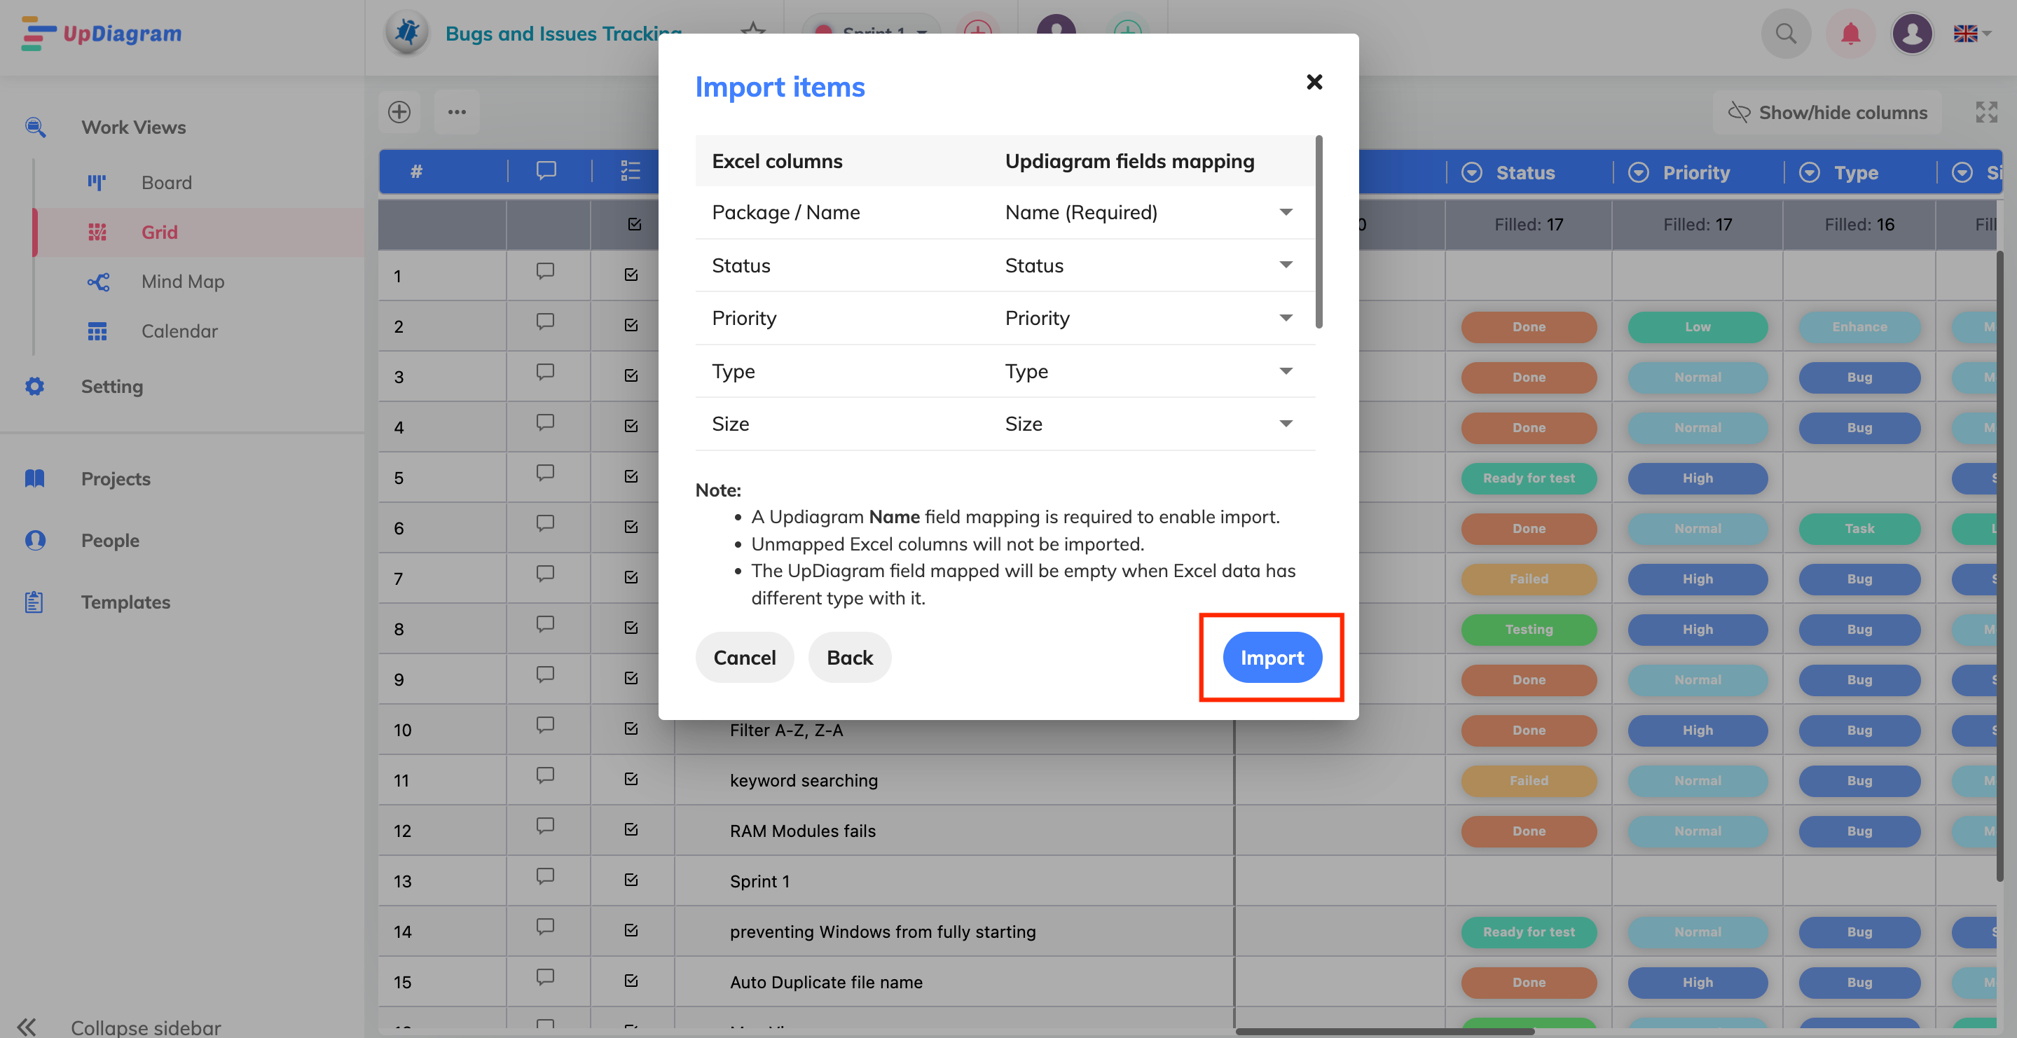The image size is (2017, 1038).
Task: Click the Low priority tag in row 2
Action: click(1698, 327)
